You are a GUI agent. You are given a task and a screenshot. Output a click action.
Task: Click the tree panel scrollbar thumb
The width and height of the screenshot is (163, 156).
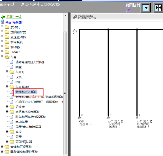(x=65, y=93)
